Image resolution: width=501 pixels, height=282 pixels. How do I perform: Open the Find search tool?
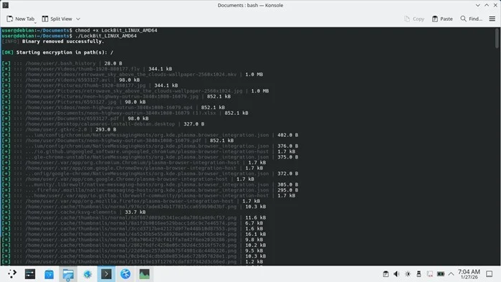pyautogui.click(x=472, y=19)
